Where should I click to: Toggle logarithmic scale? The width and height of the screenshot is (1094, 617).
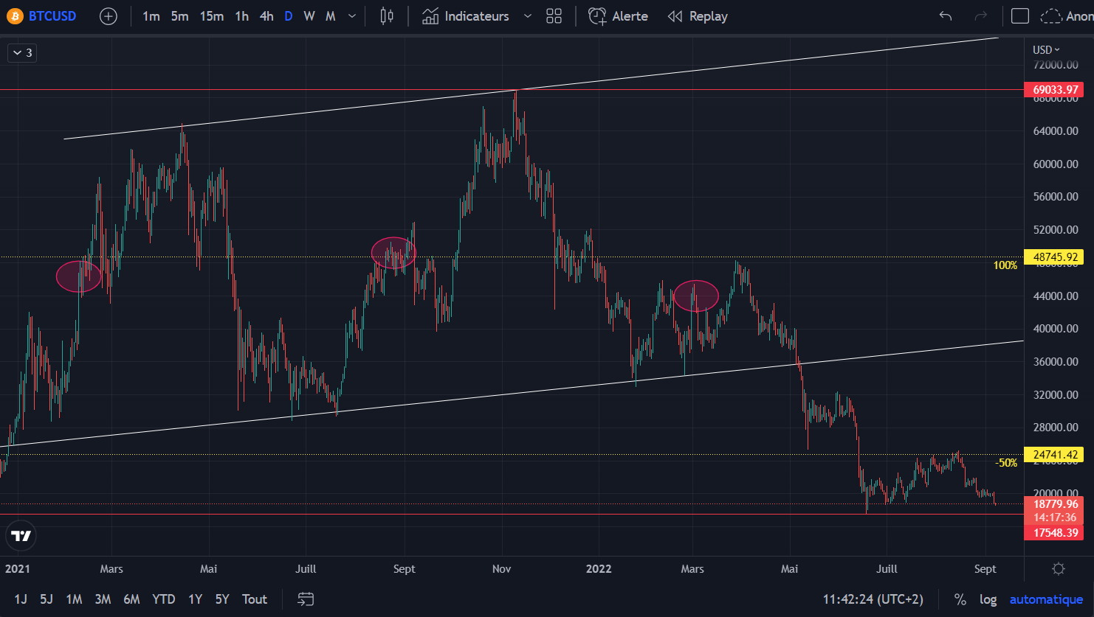[988, 599]
